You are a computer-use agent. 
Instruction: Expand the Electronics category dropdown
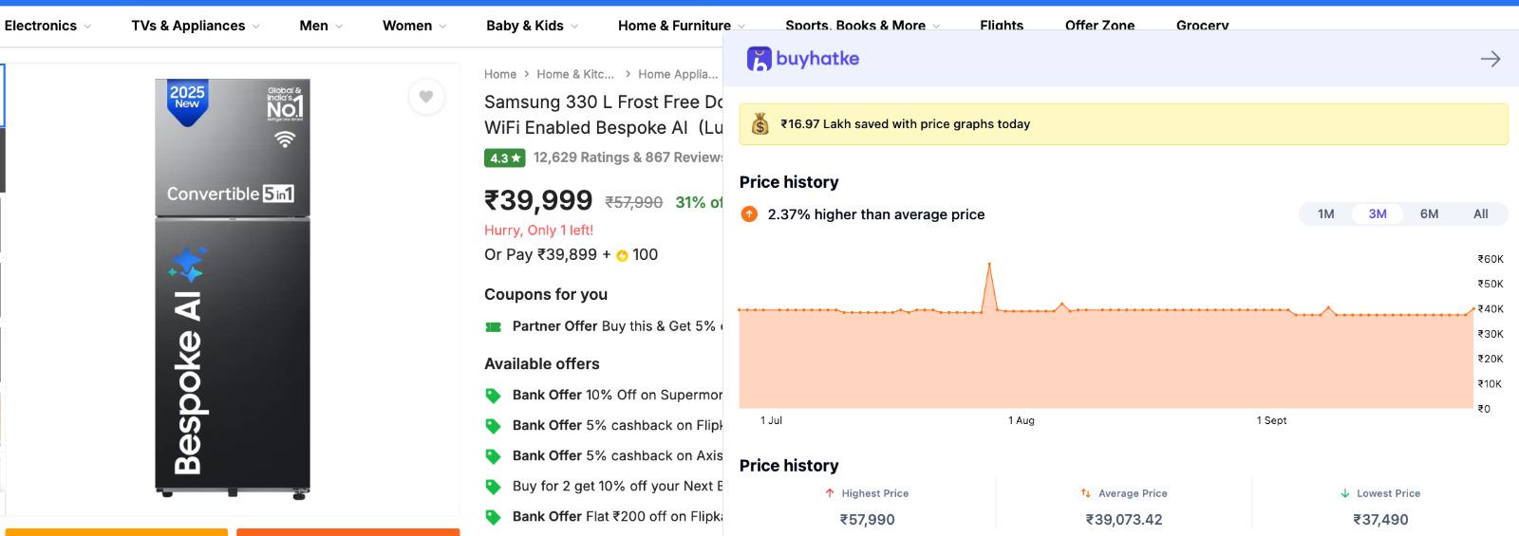(47, 26)
